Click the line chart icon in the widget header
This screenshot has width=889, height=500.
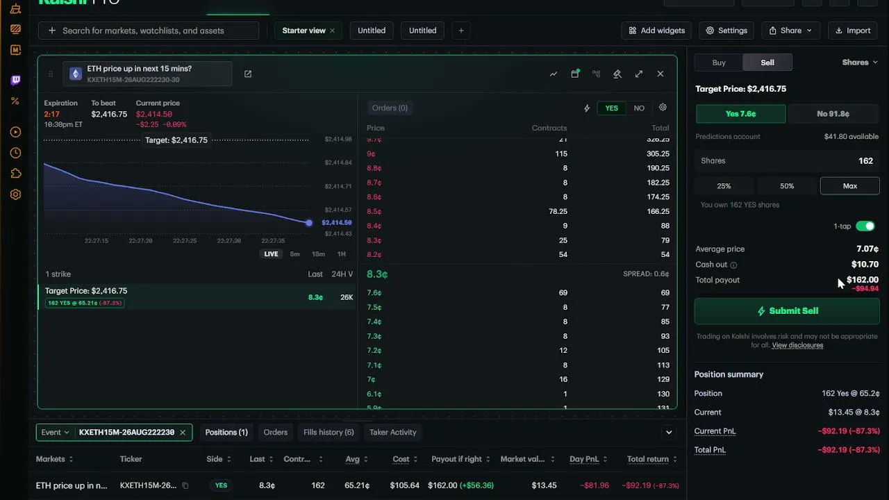click(x=554, y=74)
